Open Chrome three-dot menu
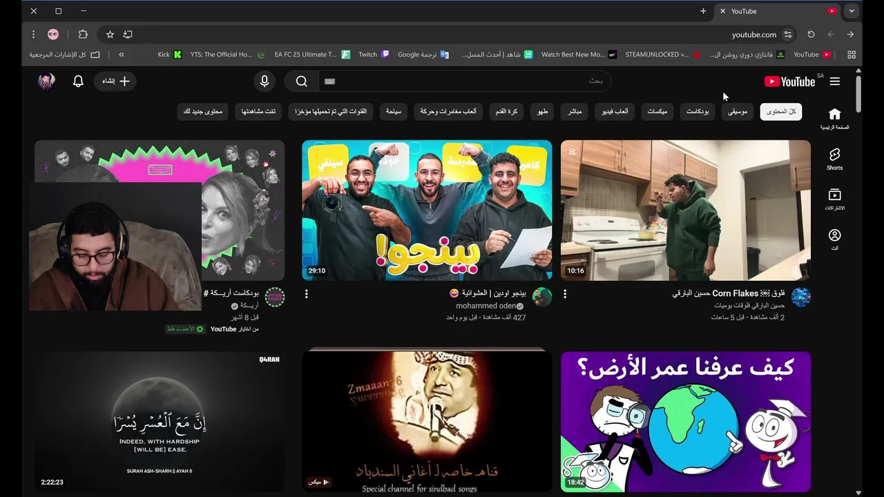Image resolution: width=884 pixels, height=497 pixels. (33, 35)
